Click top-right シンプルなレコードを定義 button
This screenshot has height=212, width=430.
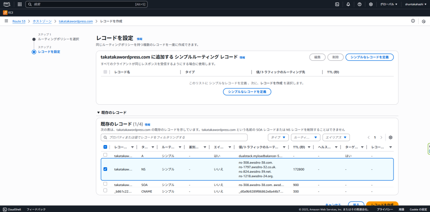click(x=370, y=57)
